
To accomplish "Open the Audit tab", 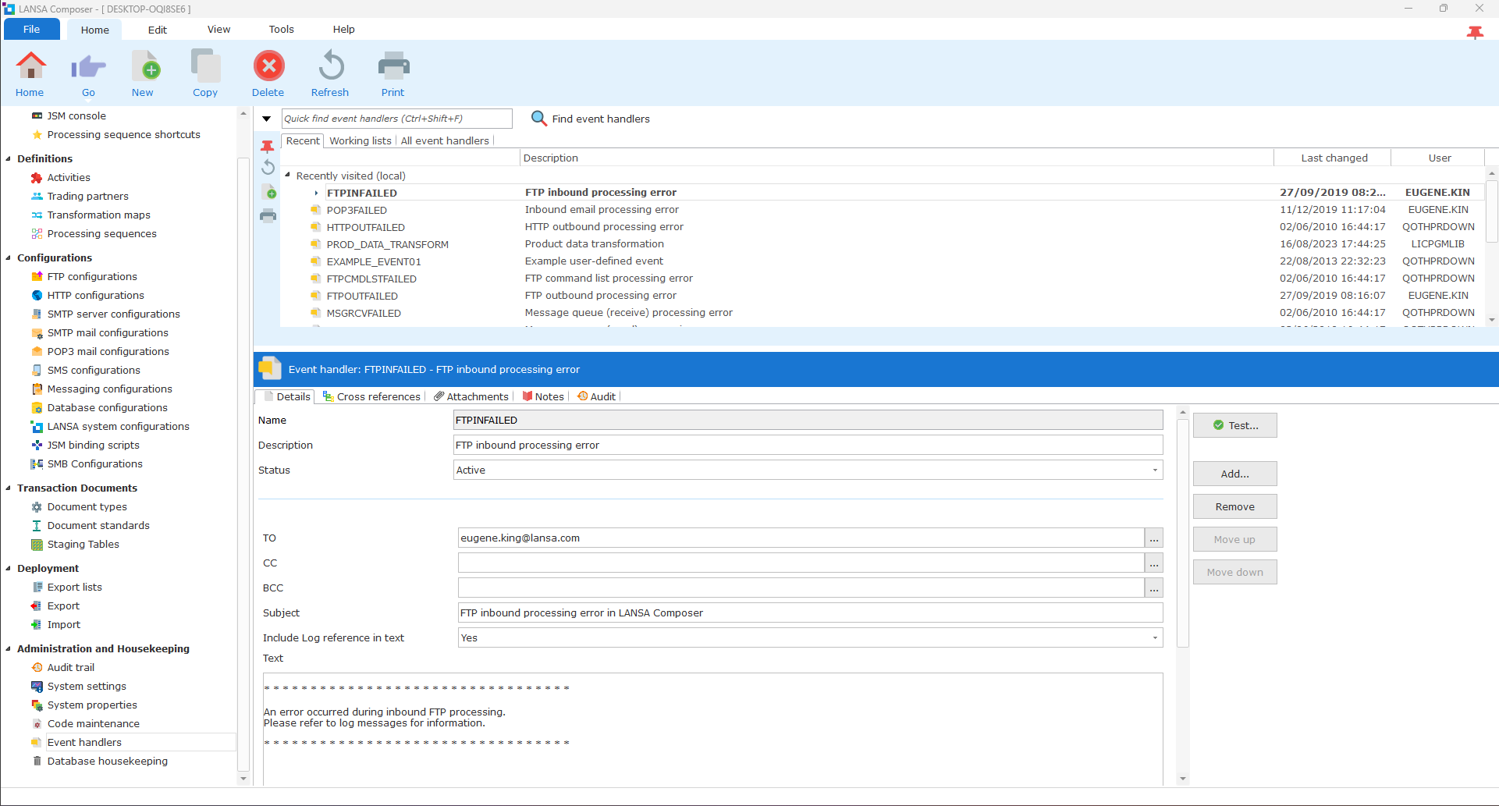I will tap(597, 396).
